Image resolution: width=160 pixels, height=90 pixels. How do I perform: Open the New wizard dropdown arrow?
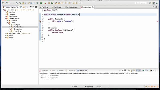(5, 3)
